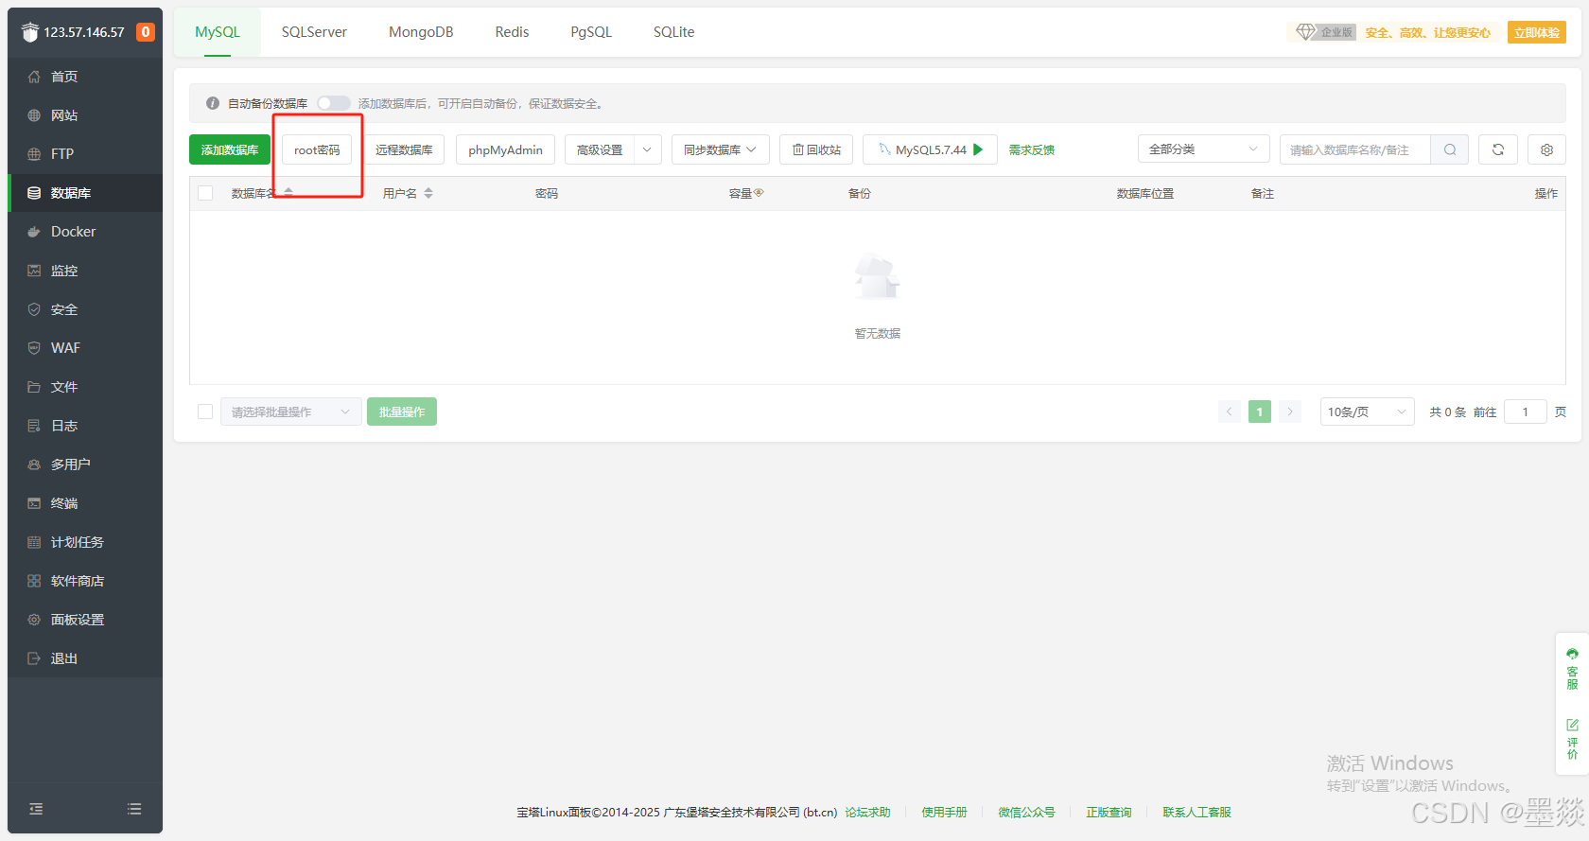Screen dimensions: 1589x841
Task: Click 添加数据库 add database button
Action: click(x=230, y=149)
